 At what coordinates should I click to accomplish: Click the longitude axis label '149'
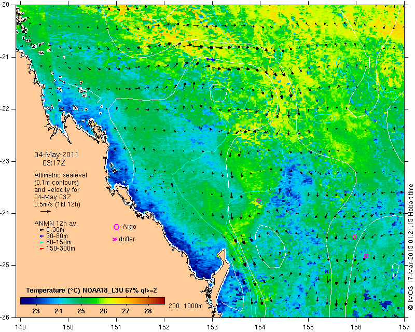pyautogui.click(x=20, y=327)
